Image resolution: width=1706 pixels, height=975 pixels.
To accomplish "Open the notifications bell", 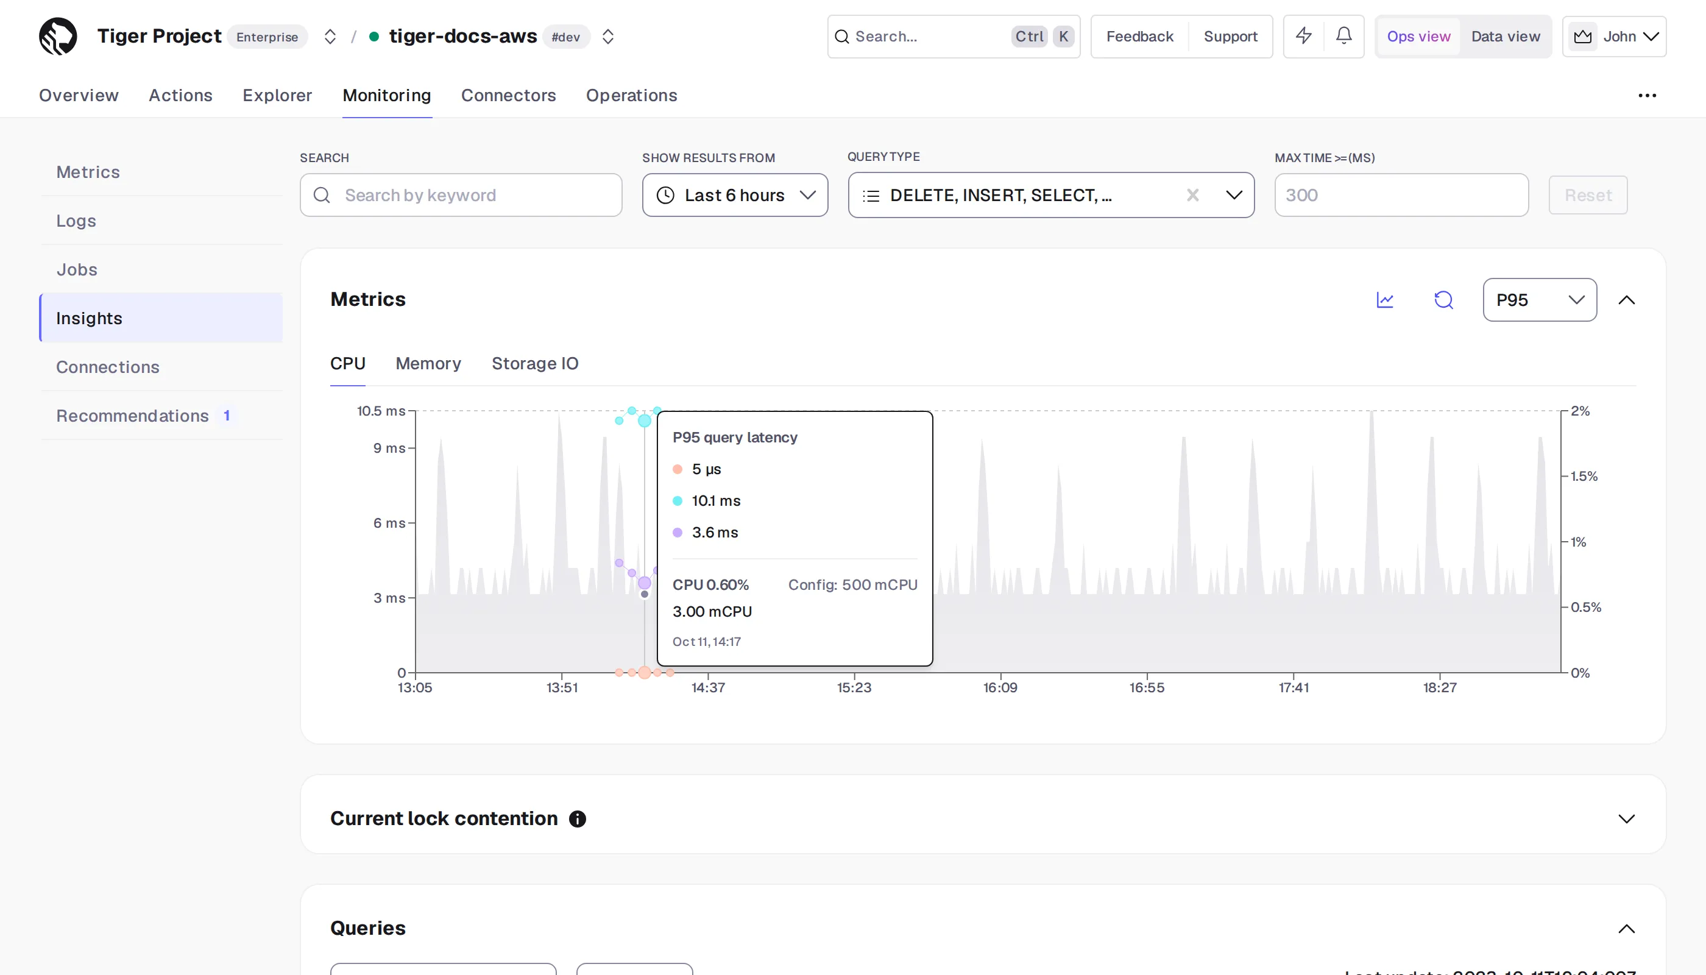I will [x=1343, y=36].
